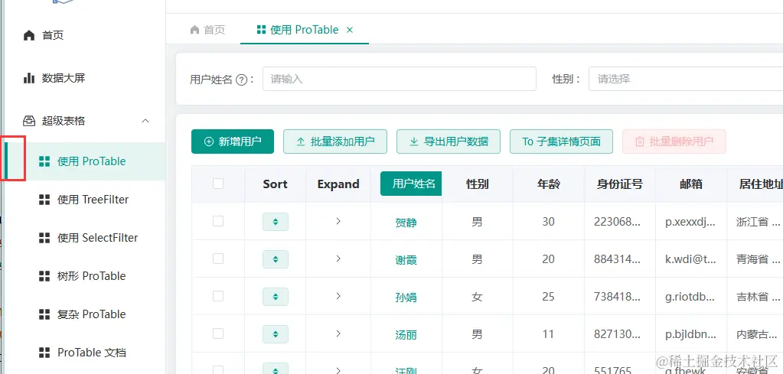Image resolution: width=783 pixels, height=374 pixels.
Task: Click the home icon in the sidebar
Action: [x=29, y=35]
